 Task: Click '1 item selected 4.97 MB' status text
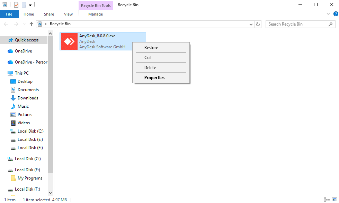point(45,200)
